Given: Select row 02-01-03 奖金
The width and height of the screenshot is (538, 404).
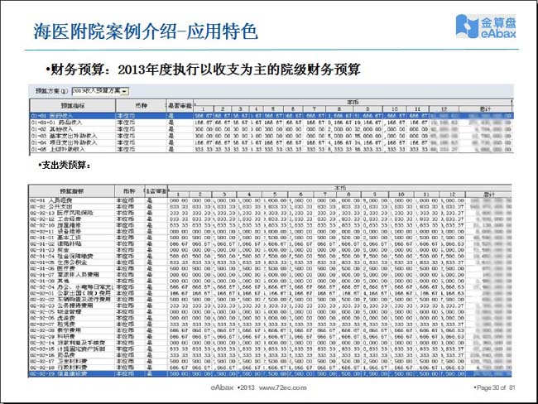Looking at the screenshot, I should pos(270,250).
